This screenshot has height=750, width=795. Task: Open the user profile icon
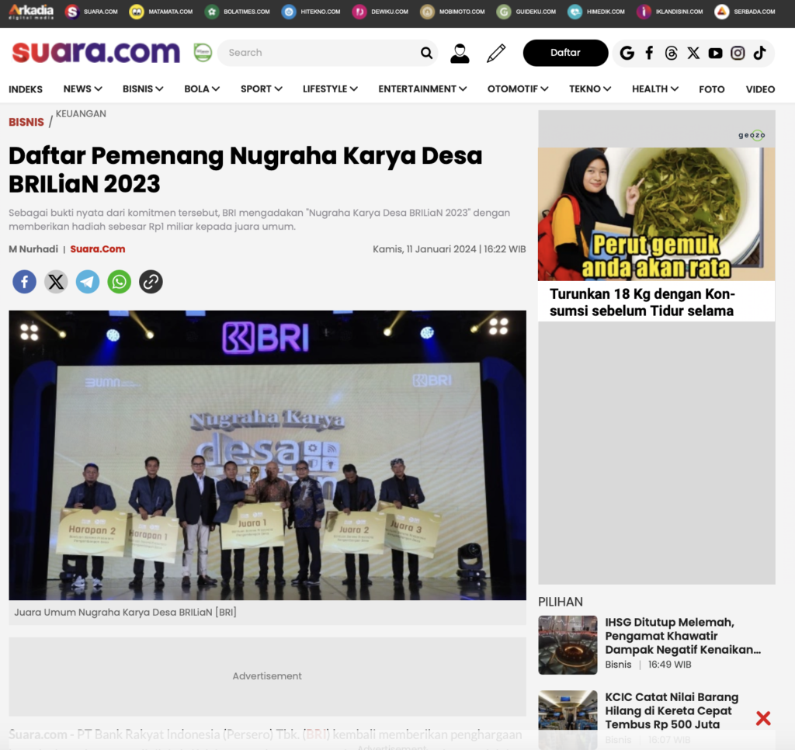click(x=460, y=54)
